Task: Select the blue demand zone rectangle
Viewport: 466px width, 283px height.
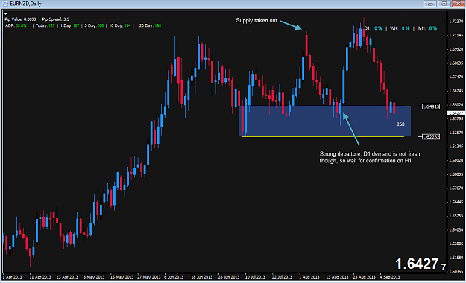Action: tap(324, 121)
